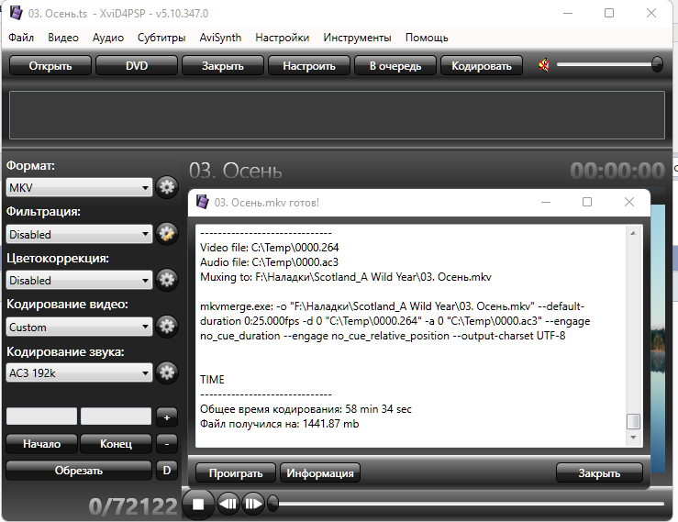Step forward one frame
Image resolution: width=678 pixels, height=522 pixels.
click(253, 504)
